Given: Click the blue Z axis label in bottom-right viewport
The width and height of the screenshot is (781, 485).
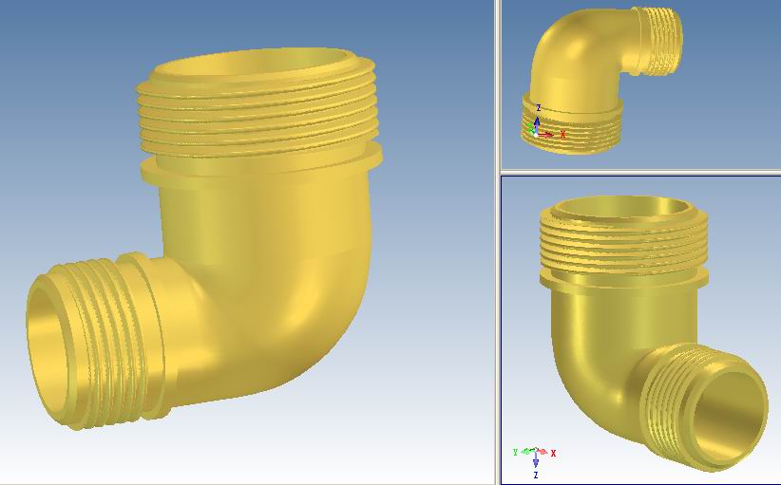Looking at the screenshot, I should point(536,476).
